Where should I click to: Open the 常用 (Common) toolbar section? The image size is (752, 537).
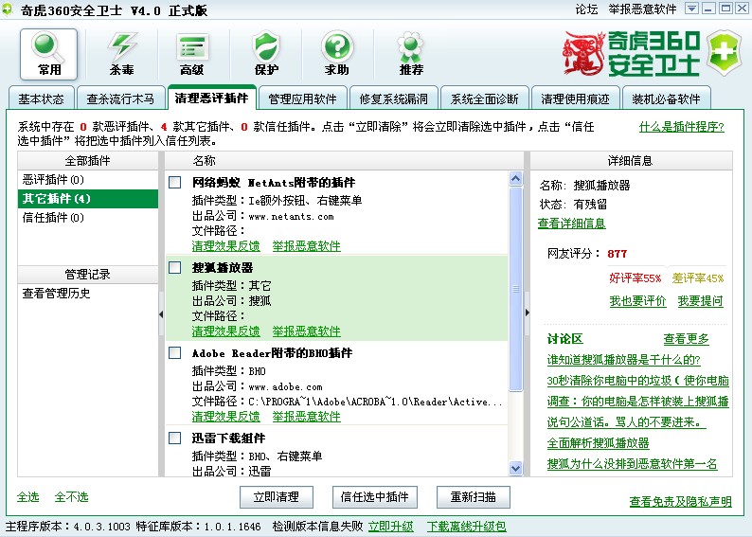click(48, 54)
